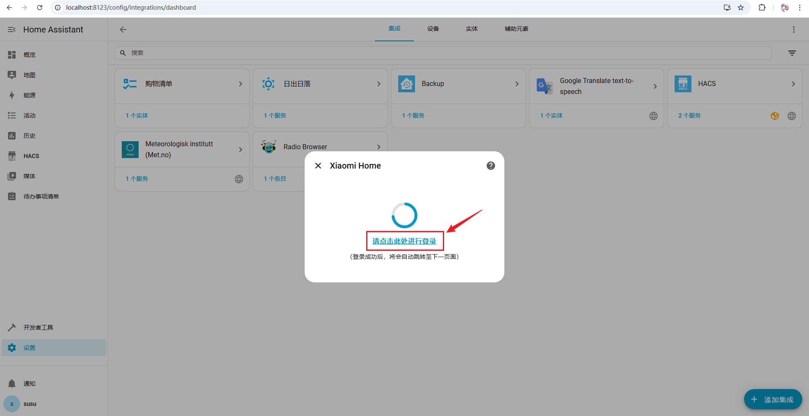Open 设置 settings in the sidebar
Viewport: 809px width, 416px height.
point(54,348)
